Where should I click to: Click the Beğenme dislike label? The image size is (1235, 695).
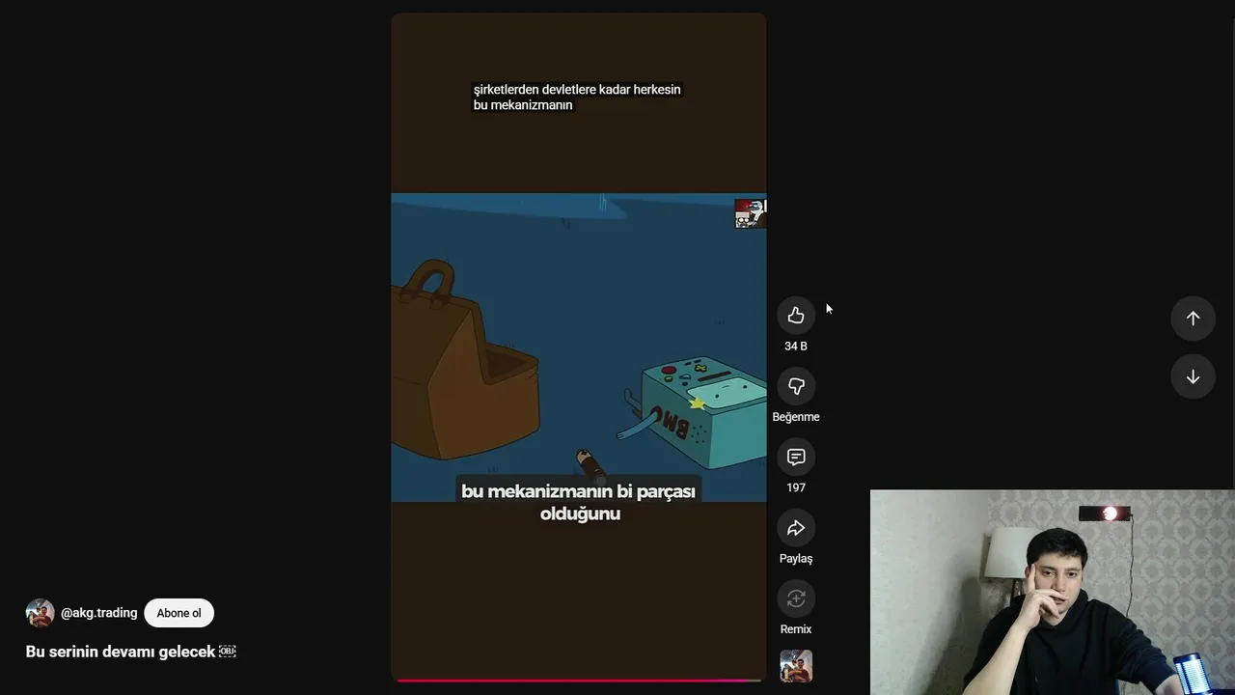(796, 417)
